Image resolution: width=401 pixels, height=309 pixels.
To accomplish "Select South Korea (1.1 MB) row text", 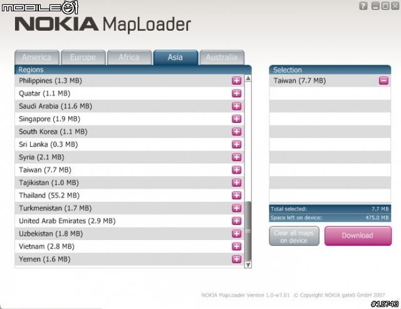I will click(53, 132).
